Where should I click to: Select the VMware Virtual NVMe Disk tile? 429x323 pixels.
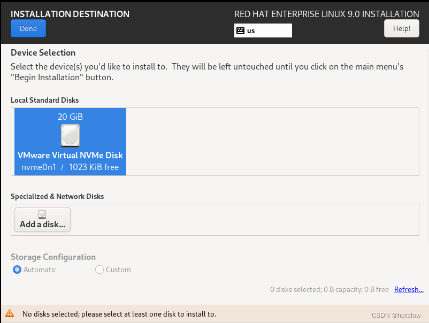coord(70,142)
